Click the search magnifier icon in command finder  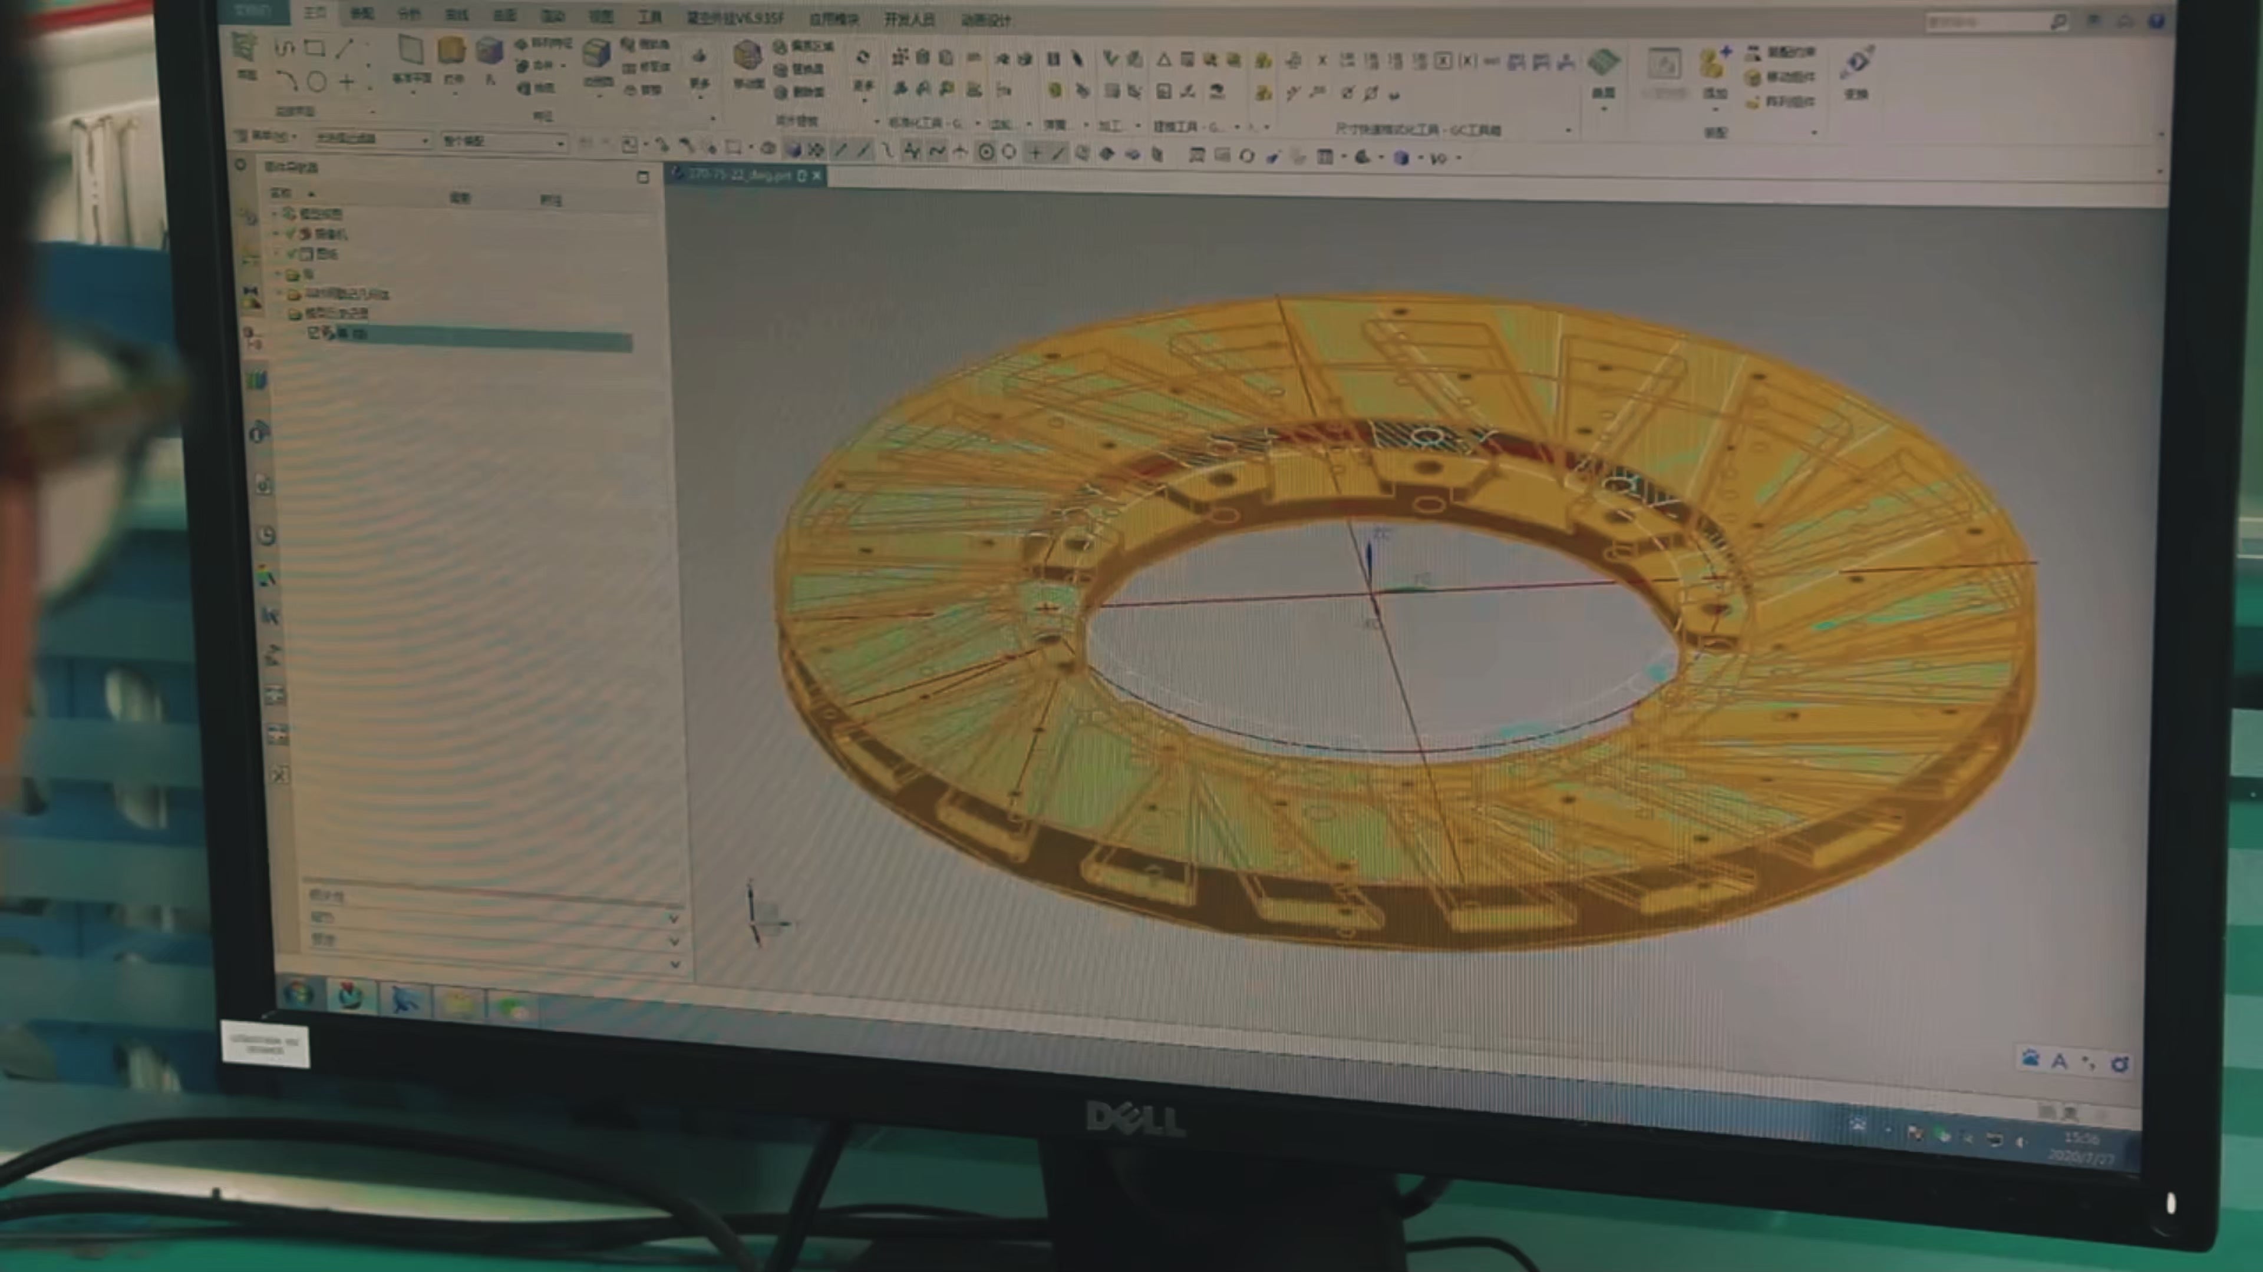click(2059, 23)
